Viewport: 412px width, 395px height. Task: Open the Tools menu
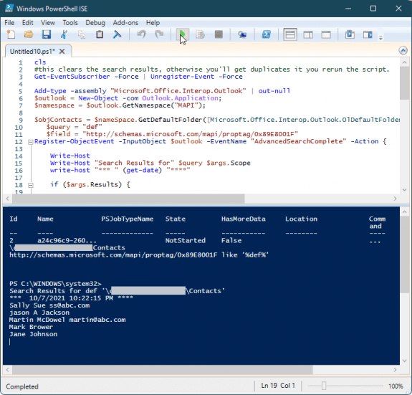[70, 23]
